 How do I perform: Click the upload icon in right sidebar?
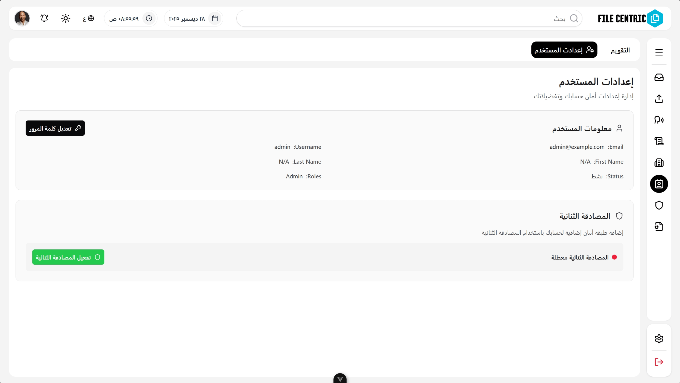click(x=659, y=99)
